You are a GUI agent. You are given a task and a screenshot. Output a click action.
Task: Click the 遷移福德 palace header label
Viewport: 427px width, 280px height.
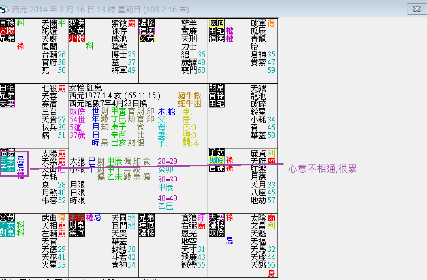click(x=147, y=27)
